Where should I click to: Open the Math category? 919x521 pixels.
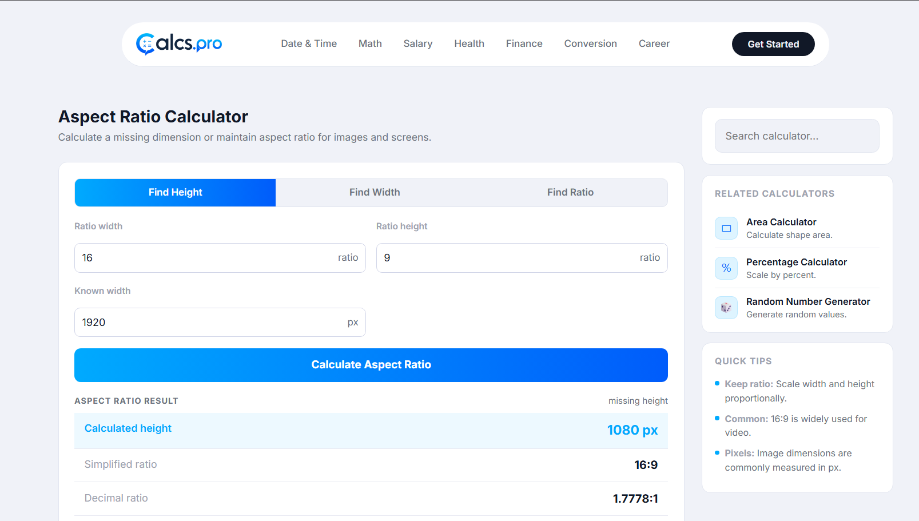tap(370, 43)
